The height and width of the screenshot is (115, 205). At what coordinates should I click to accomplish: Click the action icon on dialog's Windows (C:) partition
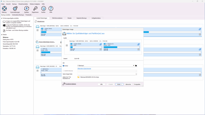[x=138, y=44]
